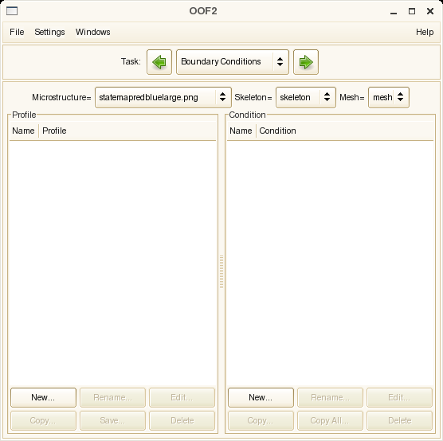Image resolution: width=443 pixels, height=441 pixels.
Task: Click the Name column header in Profile panel
Action: (24, 131)
